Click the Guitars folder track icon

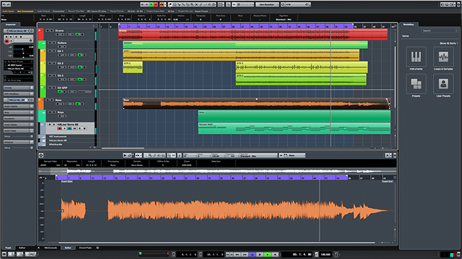click(x=44, y=43)
